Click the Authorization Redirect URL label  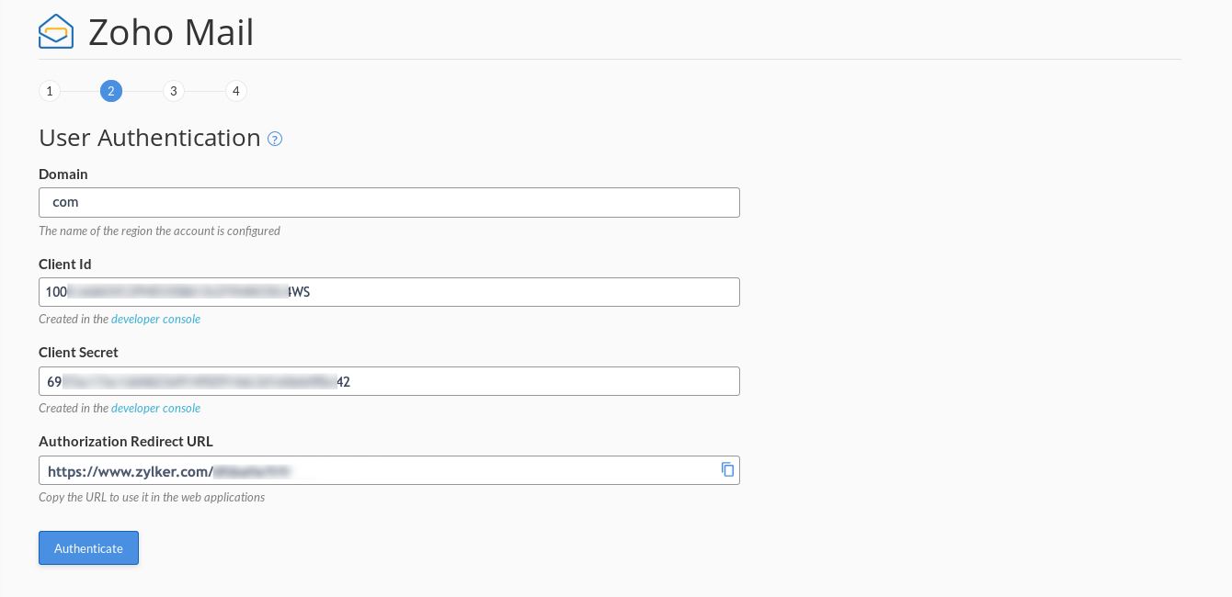click(x=126, y=442)
